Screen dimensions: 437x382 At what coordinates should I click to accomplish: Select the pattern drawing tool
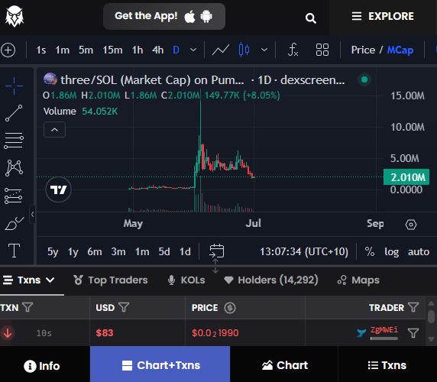click(x=14, y=168)
